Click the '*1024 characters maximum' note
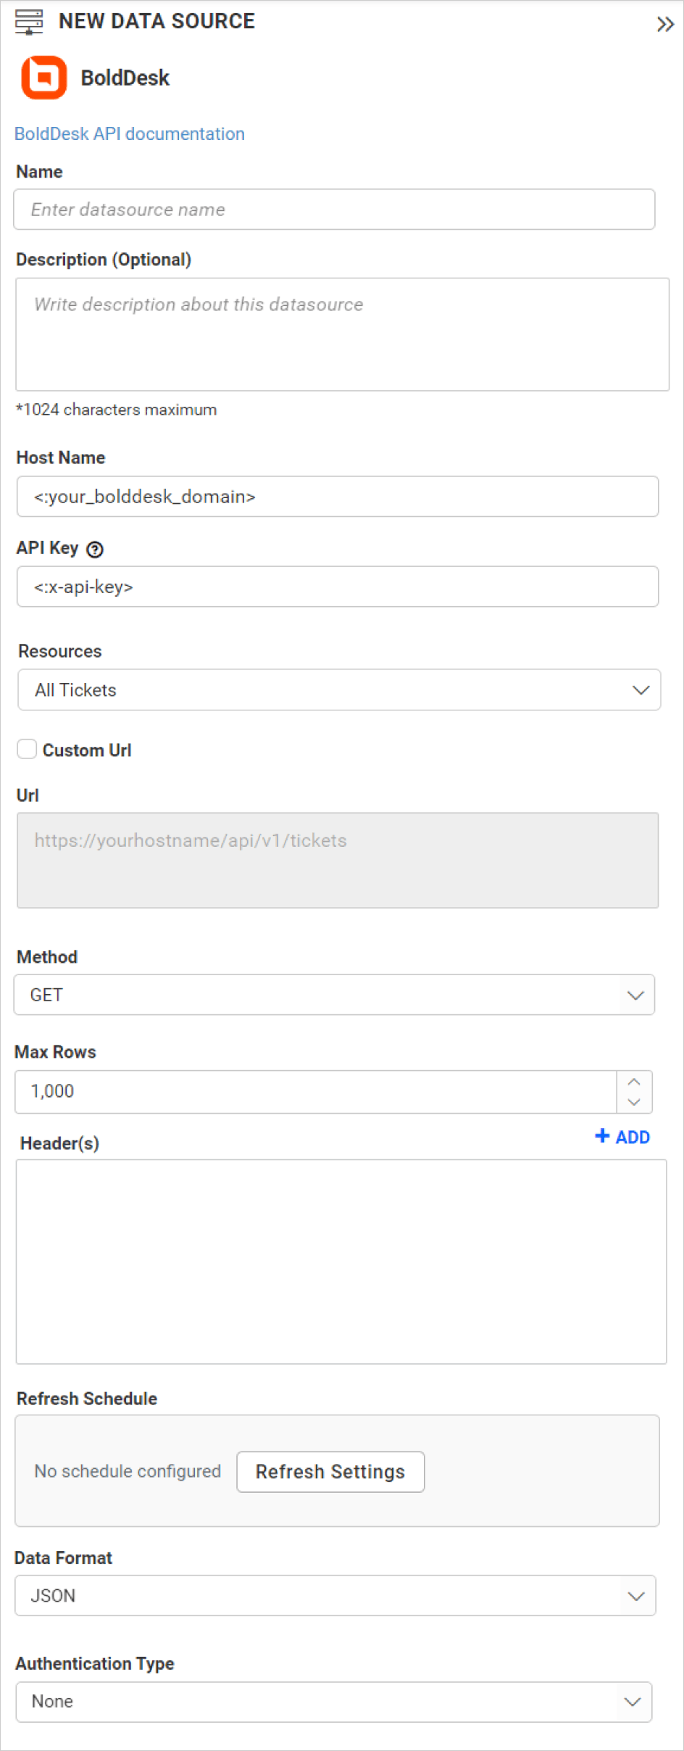The width and height of the screenshot is (684, 1751). 117,410
